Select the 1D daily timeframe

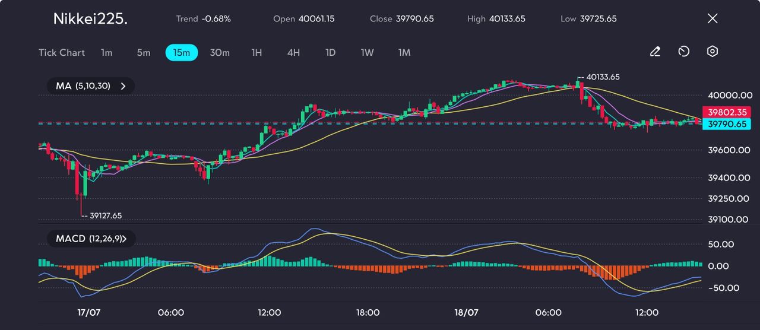pyautogui.click(x=331, y=53)
